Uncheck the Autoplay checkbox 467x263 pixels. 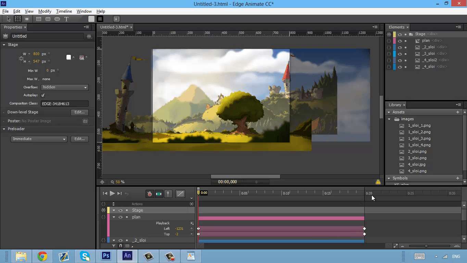(43, 95)
